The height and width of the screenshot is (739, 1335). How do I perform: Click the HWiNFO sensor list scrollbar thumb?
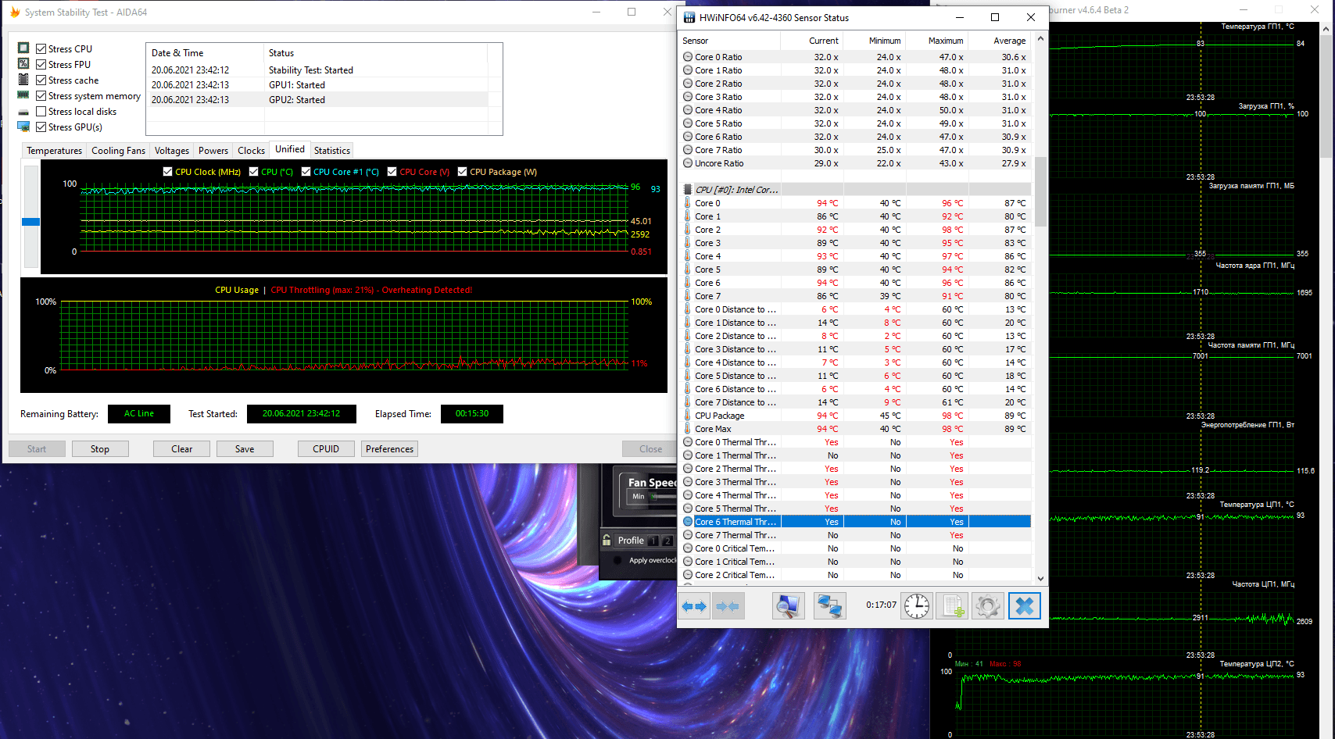[x=1040, y=191]
